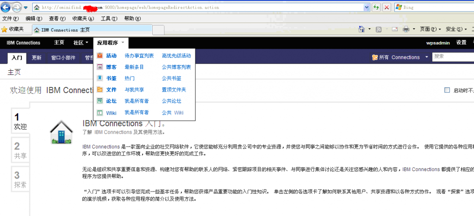Click the red Stop loading X button
This screenshot has height=216, width=474.
387,7
